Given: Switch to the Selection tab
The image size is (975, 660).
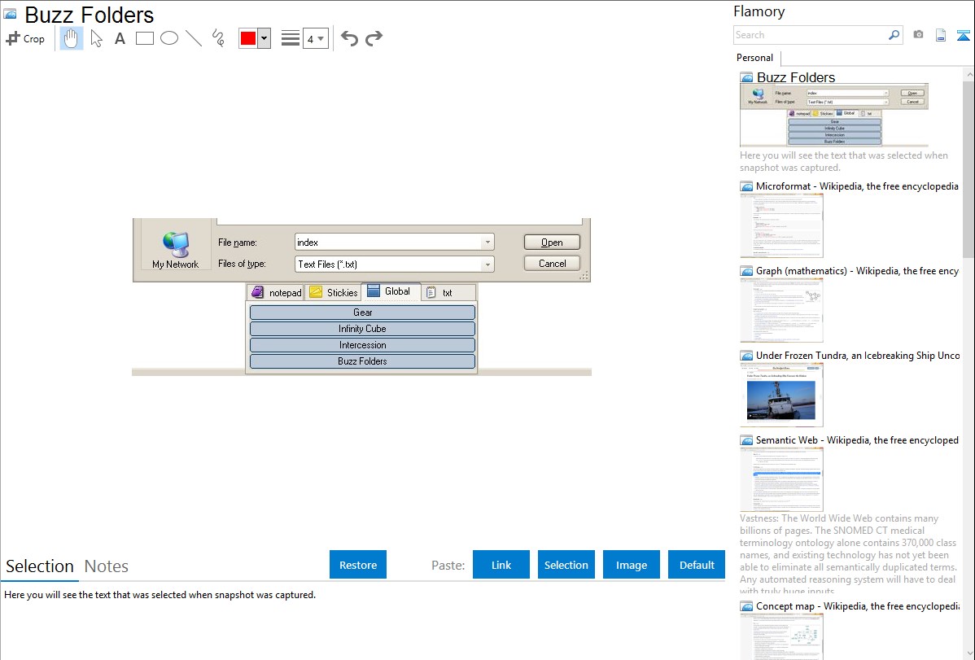Looking at the screenshot, I should click(x=40, y=566).
